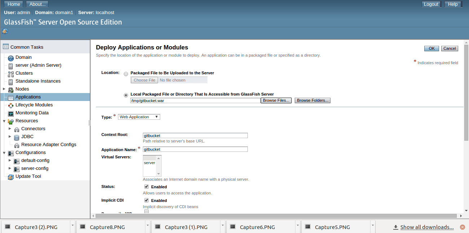Expand the Connectors tree node
This screenshot has width=469, height=233.
[x=10, y=128]
